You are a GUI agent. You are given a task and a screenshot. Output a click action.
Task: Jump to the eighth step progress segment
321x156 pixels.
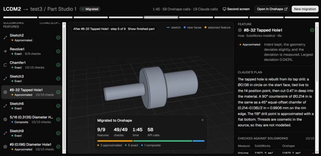(x=266, y=18)
